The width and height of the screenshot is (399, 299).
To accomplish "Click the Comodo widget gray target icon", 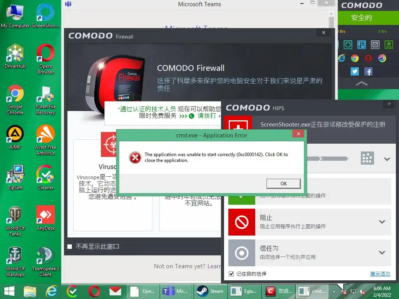I will (375, 45).
